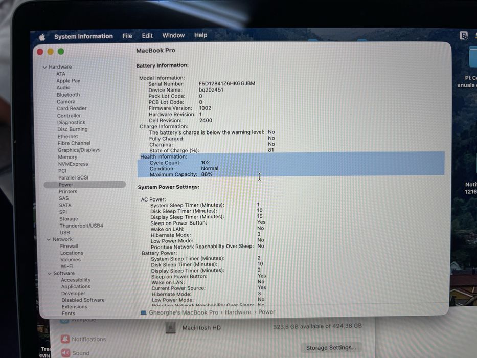Select Memory in the sidebar
Screen dimensions: 477x358
[x=67, y=157]
